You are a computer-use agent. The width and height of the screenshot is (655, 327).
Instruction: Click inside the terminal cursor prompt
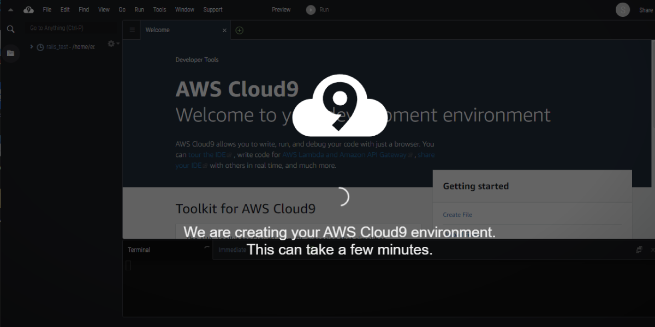click(x=128, y=265)
